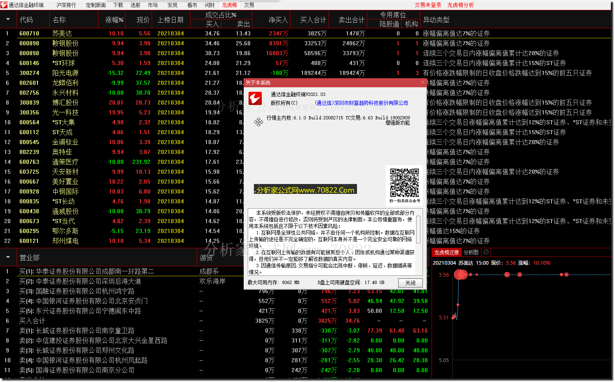615x382 pixels.
Task: Sort by the 净买入 column header
Action: [x=278, y=20]
